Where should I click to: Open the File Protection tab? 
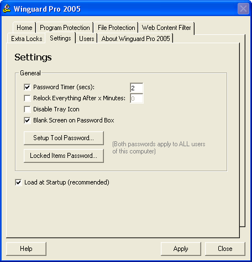point(116,28)
